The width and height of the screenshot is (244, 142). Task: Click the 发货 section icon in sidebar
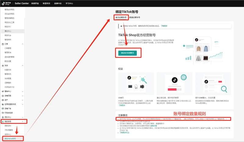click(x=2, y=65)
